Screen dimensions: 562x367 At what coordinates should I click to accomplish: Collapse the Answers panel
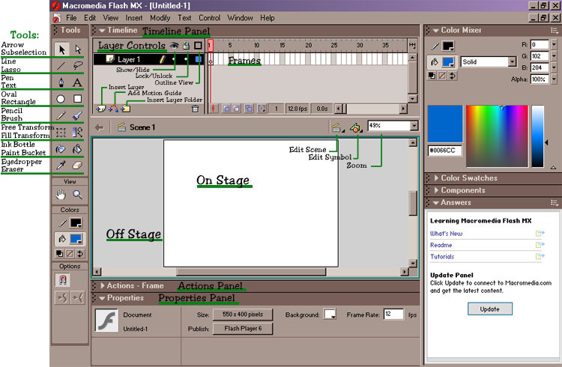[436, 203]
